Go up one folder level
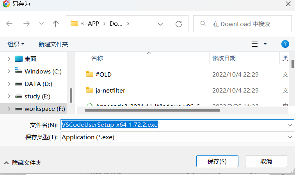 (55, 24)
